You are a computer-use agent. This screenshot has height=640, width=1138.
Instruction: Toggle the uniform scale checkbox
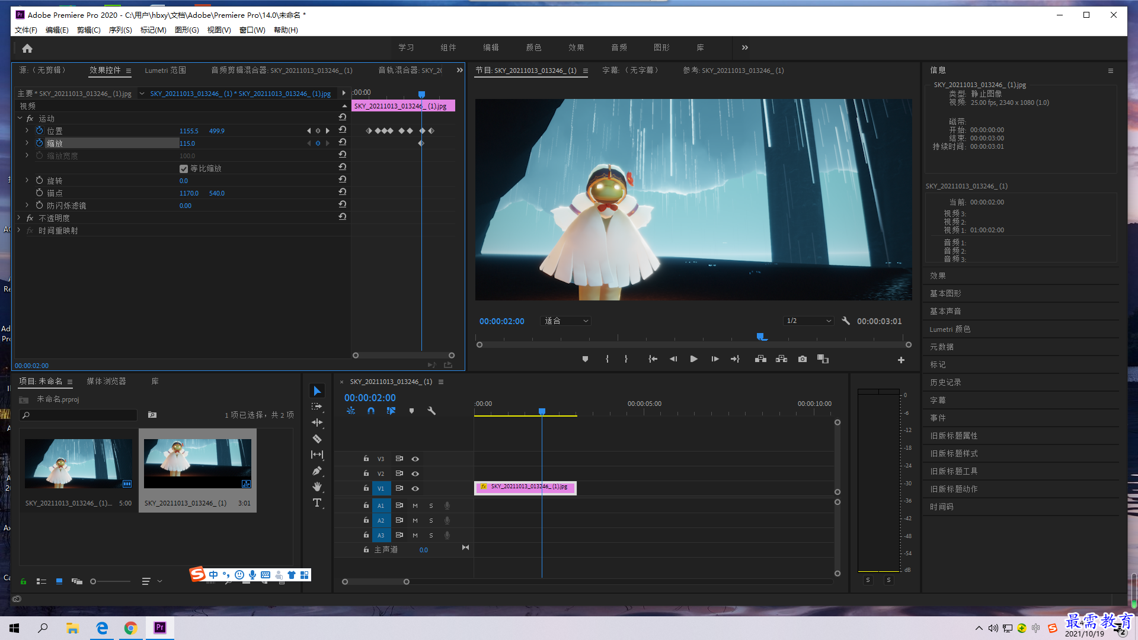(x=184, y=169)
